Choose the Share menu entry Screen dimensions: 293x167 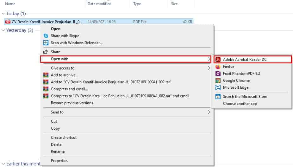point(55,52)
